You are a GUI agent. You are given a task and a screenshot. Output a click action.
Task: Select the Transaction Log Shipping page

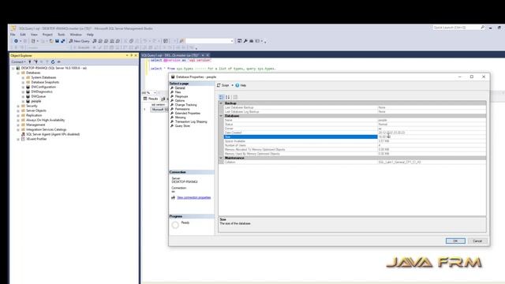click(x=191, y=121)
